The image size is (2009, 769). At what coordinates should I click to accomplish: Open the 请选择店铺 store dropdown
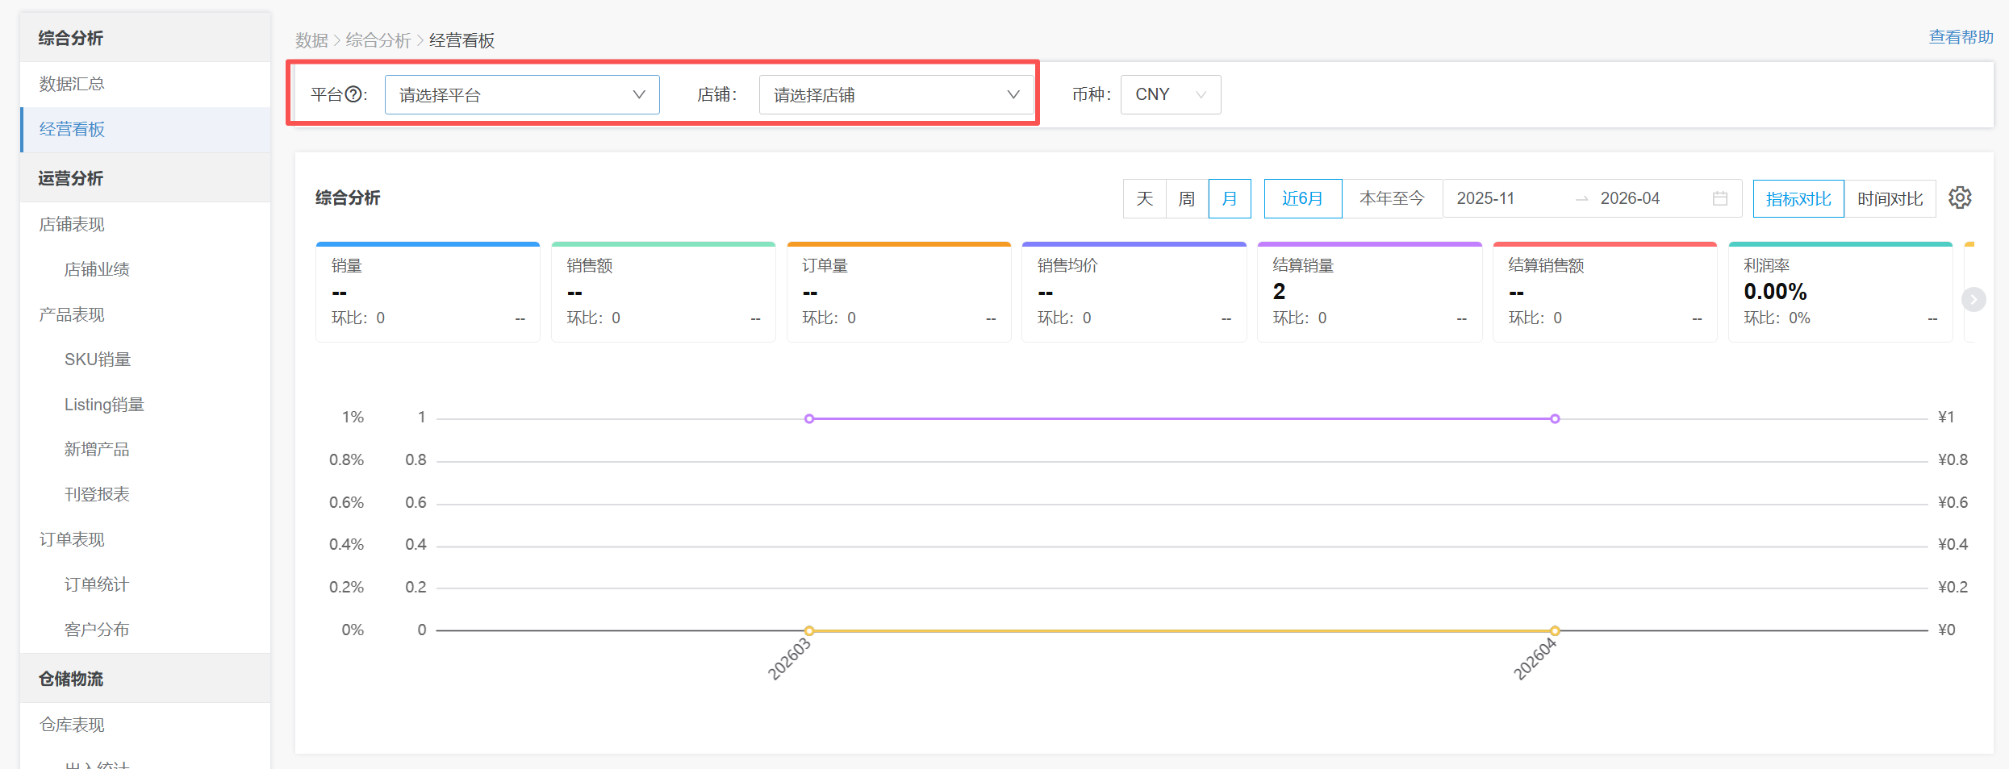point(883,95)
